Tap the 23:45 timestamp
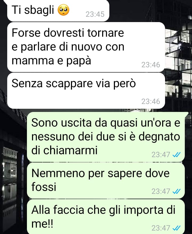Screen dimensions: 192x234 pos(95,14)
